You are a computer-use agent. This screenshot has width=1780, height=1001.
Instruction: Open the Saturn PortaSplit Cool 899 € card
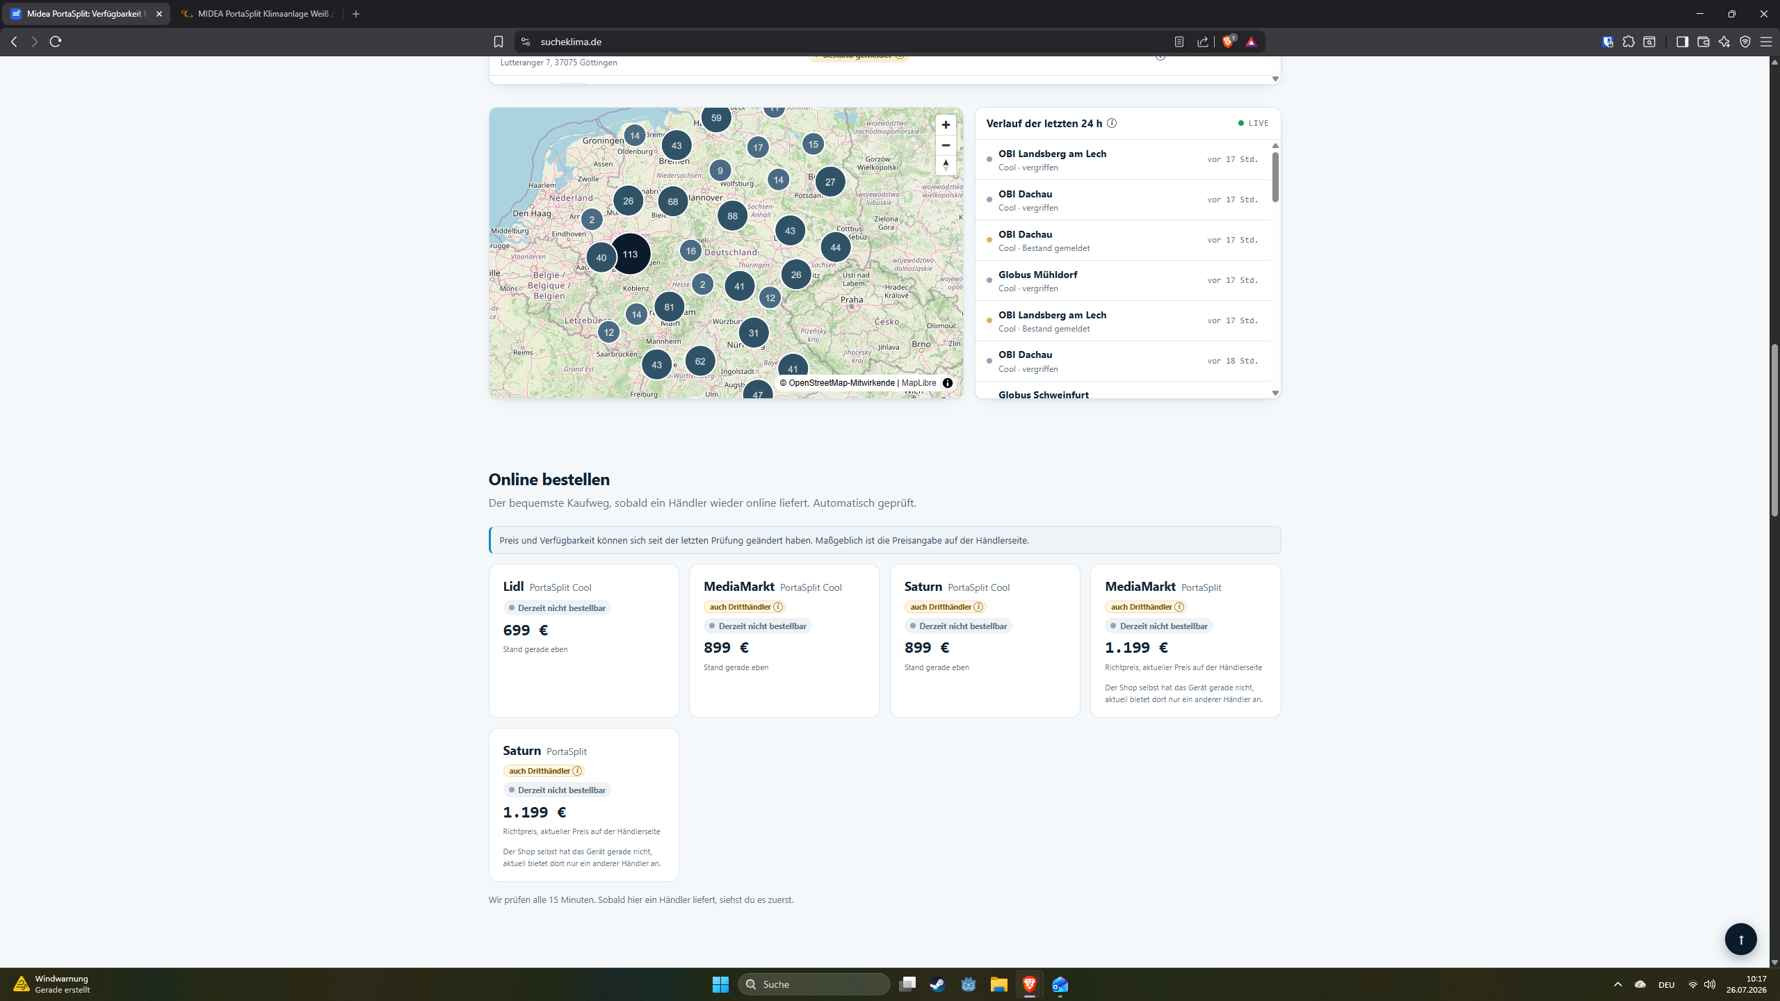click(x=985, y=641)
